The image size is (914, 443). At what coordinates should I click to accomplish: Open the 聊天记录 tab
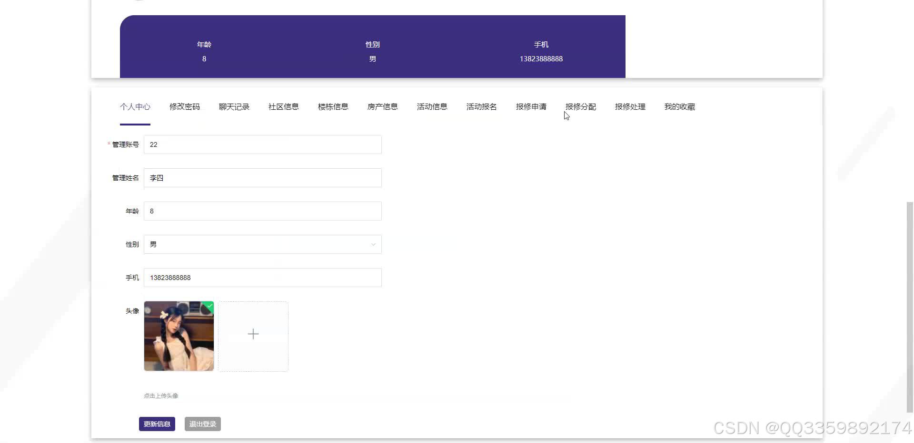(234, 107)
